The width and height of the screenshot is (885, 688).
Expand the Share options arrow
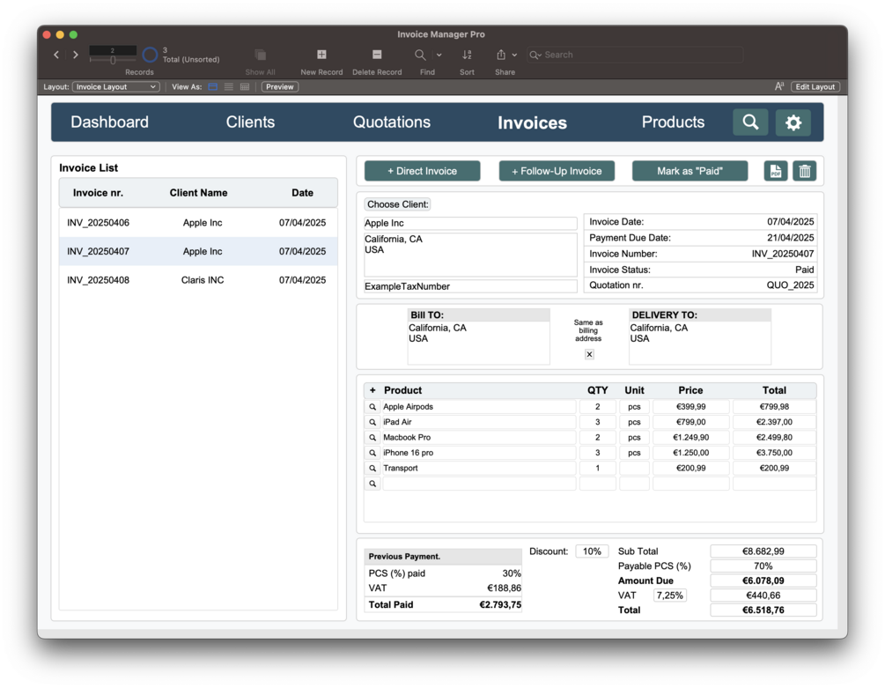[514, 55]
